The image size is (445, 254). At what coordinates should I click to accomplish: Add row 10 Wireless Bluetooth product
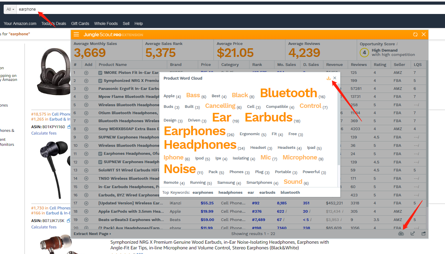coord(86,145)
